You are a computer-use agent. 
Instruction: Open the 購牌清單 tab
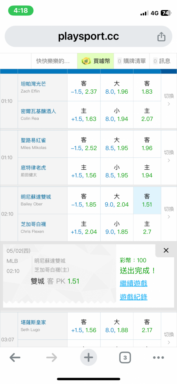click(x=131, y=61)
